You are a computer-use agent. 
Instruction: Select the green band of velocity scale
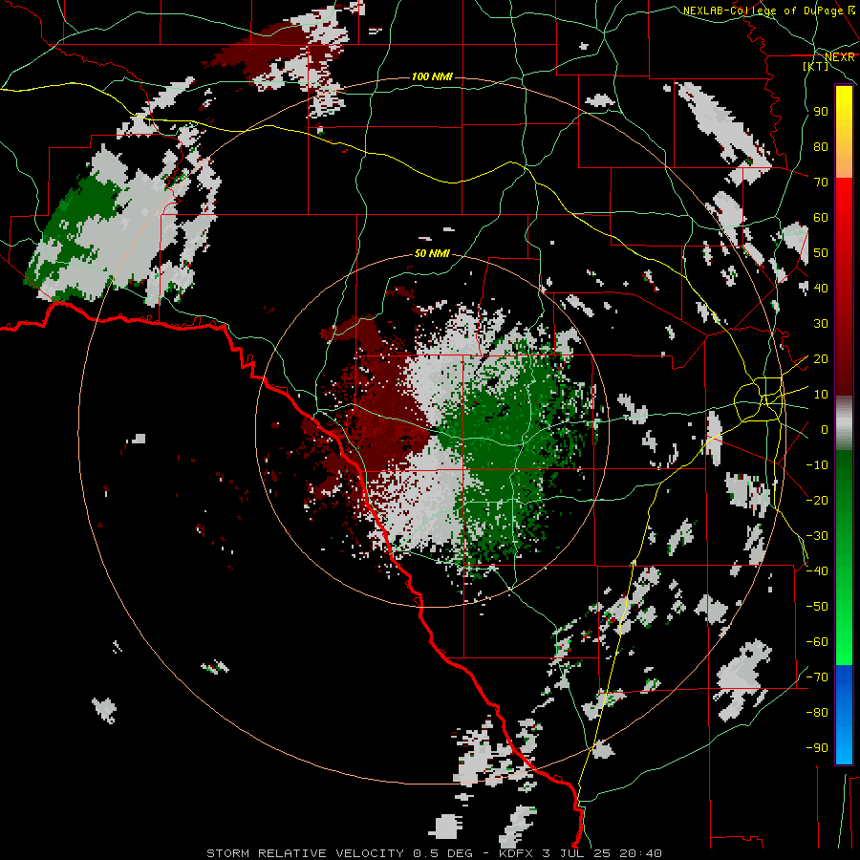click(x=844, y=557)
